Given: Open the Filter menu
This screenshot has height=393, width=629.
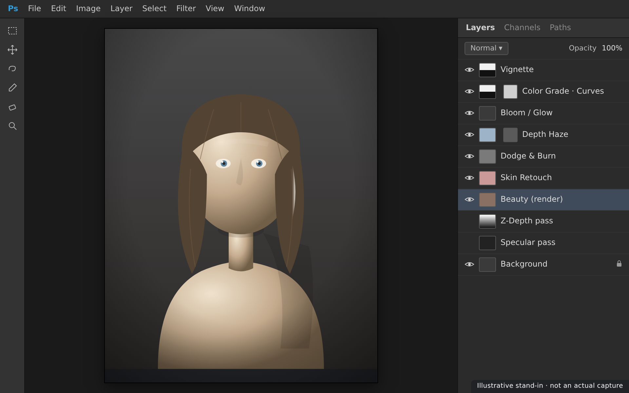Looking at the screenshot, I should [186, 9].
